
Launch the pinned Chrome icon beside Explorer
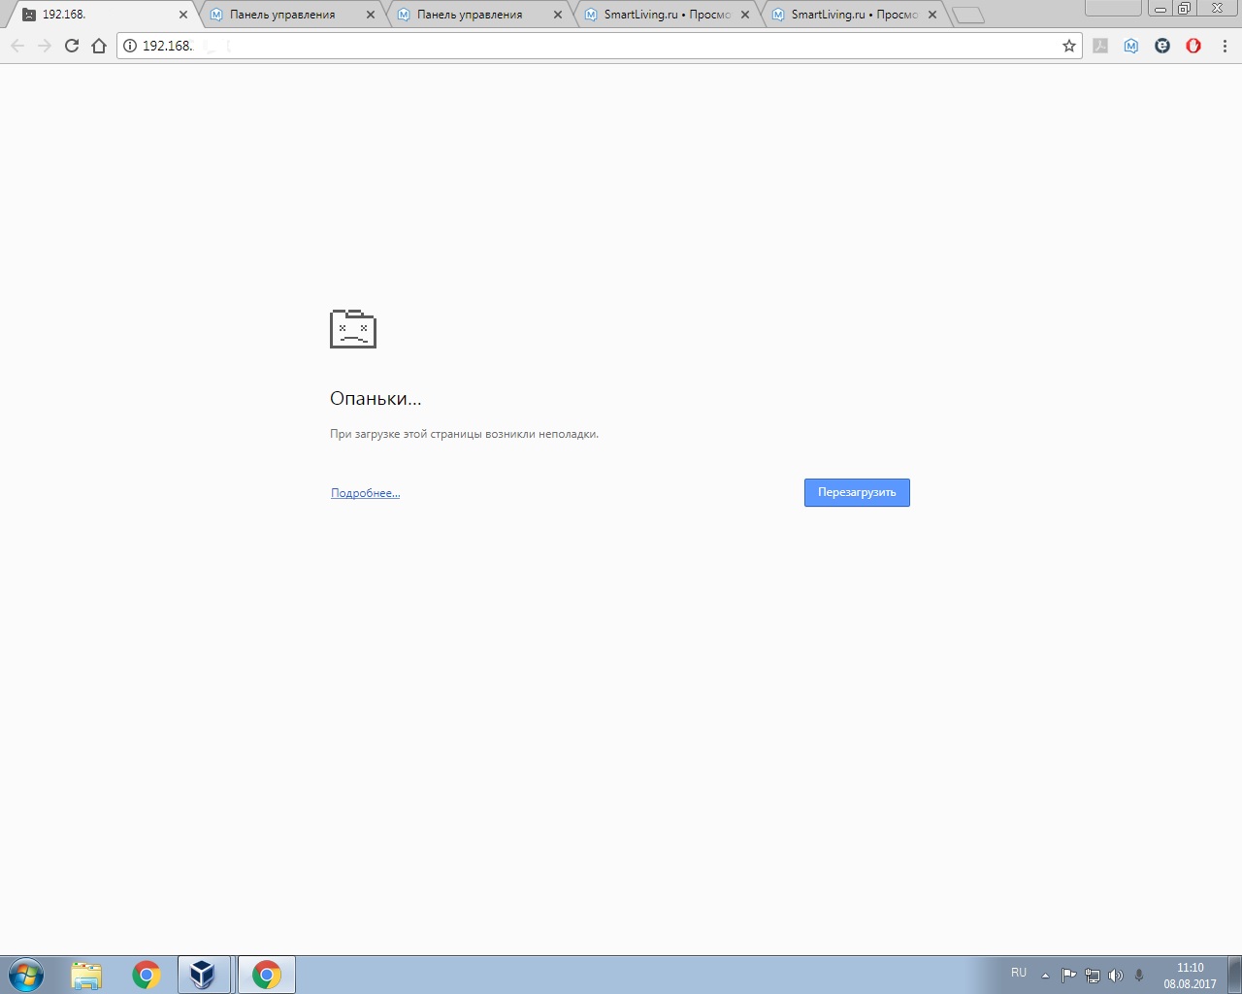point(147,975)
